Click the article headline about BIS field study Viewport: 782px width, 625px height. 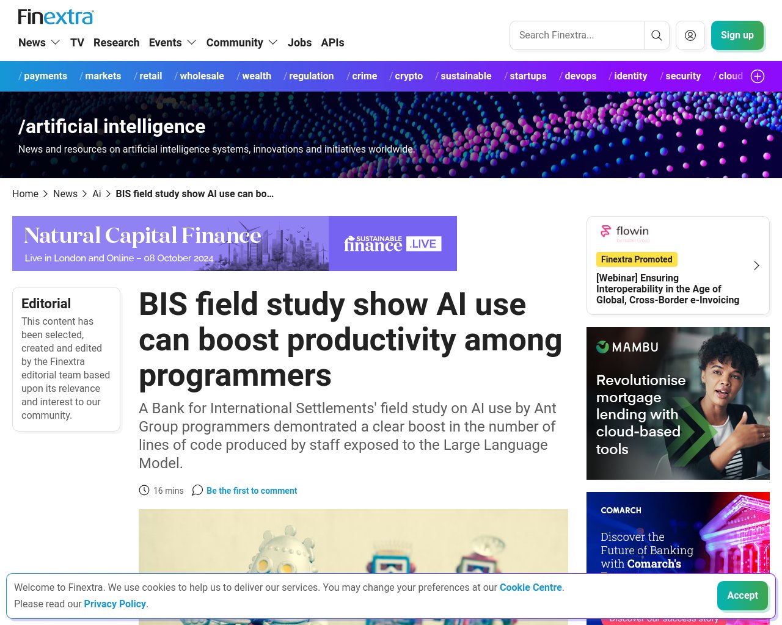coord(351,339)
